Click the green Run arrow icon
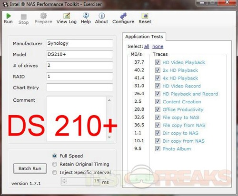238x196 pixels. tap(8, 16)
